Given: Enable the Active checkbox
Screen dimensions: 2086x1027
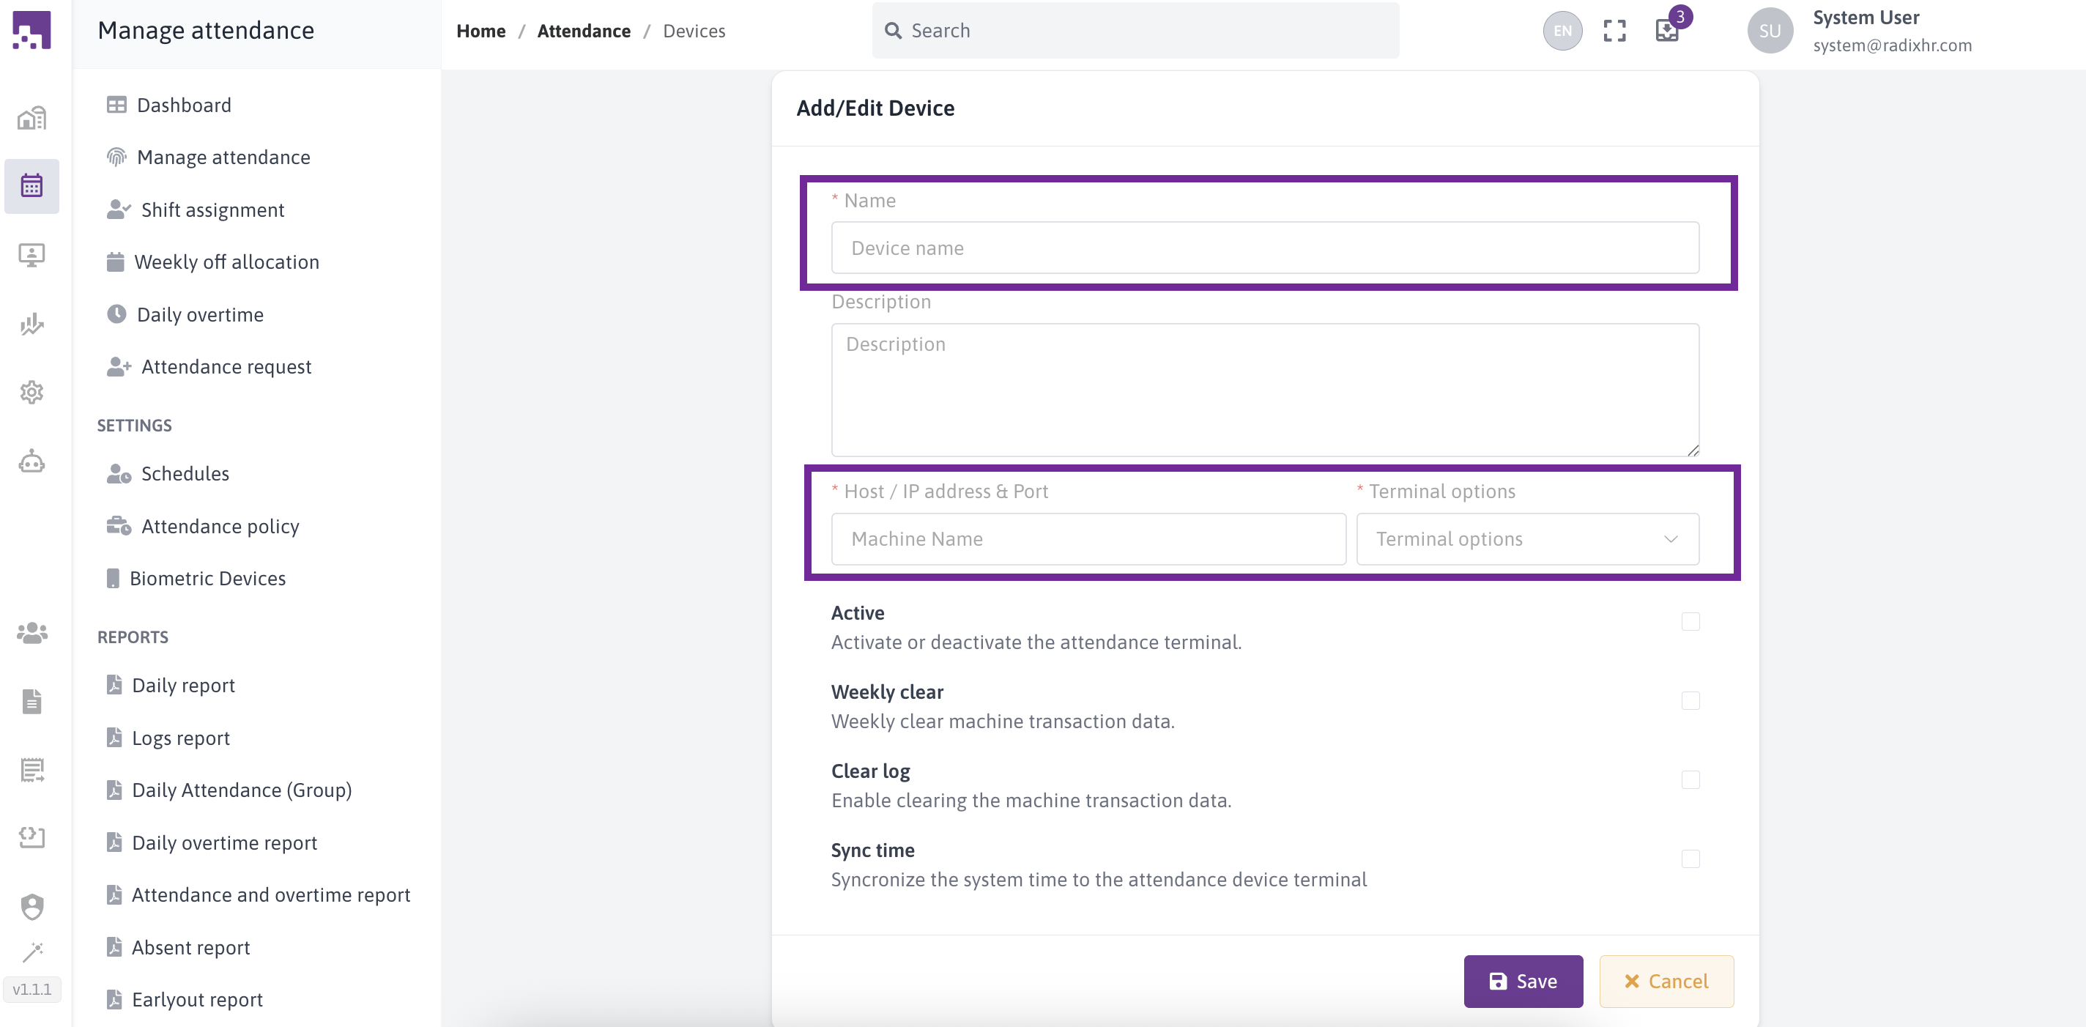Looking at the screenshot, I should click(1690, 621).
